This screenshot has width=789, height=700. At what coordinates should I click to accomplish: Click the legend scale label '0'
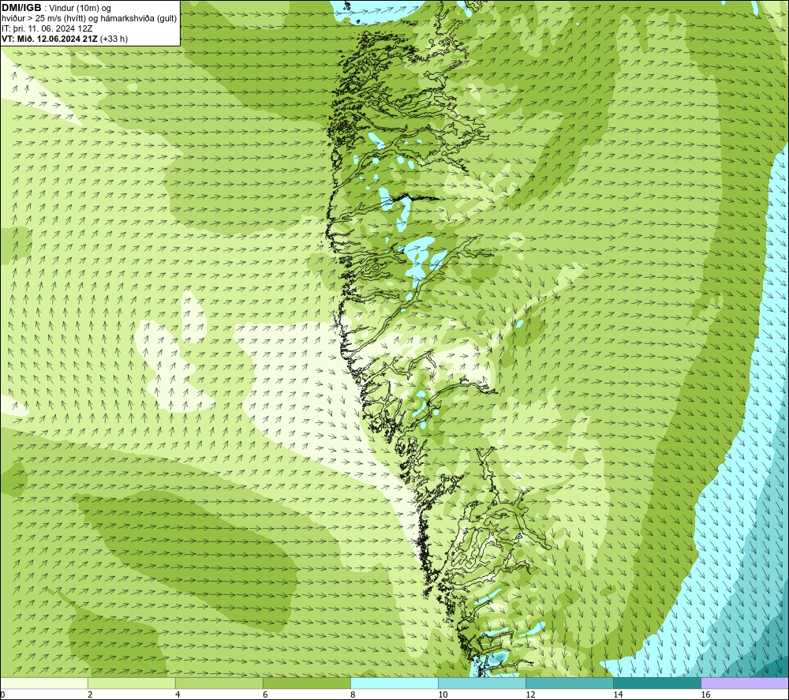point(2,694)
